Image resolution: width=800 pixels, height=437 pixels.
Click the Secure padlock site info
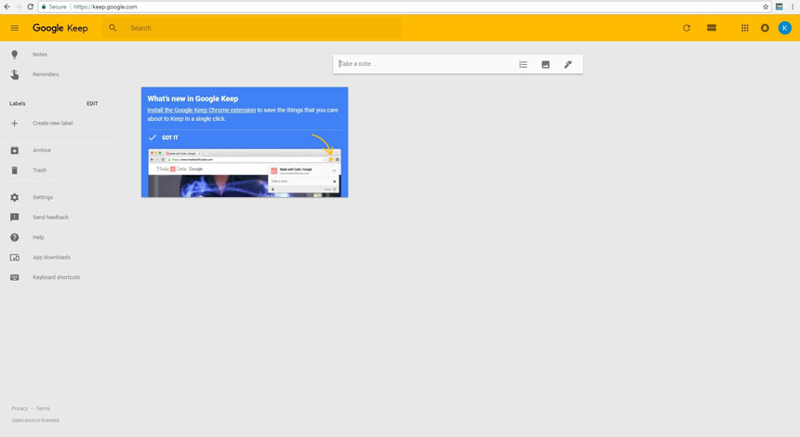pyautogui.click(x=54, y=7)
